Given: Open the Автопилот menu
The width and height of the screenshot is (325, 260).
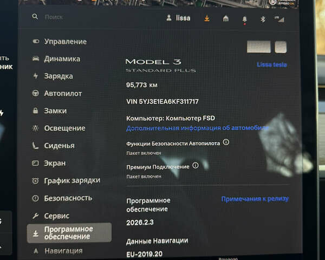Looking at the screenshot, I should 57,94.
